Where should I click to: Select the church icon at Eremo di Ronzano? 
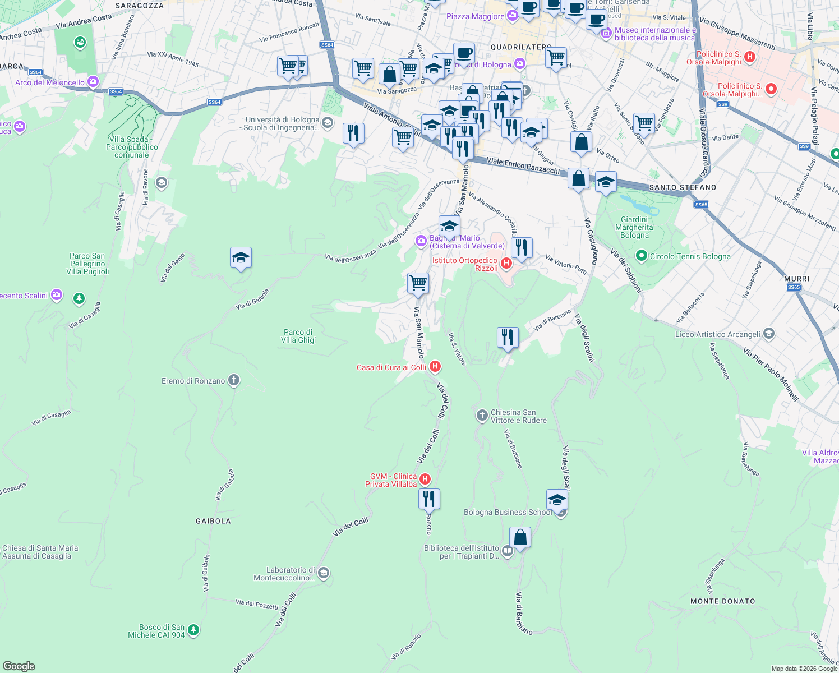pyautogui.click(x=233, y=381)
